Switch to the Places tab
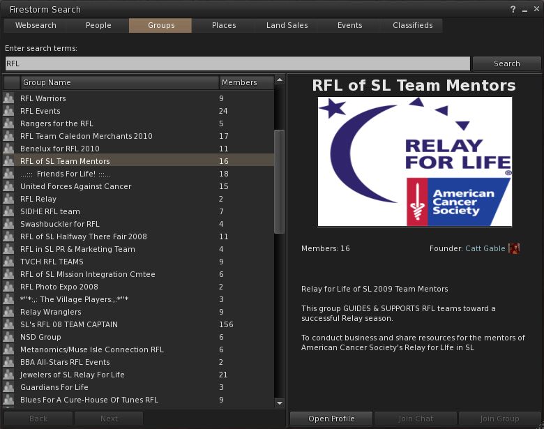Screen dimensions: 544x429 click(x=224, y=25)
